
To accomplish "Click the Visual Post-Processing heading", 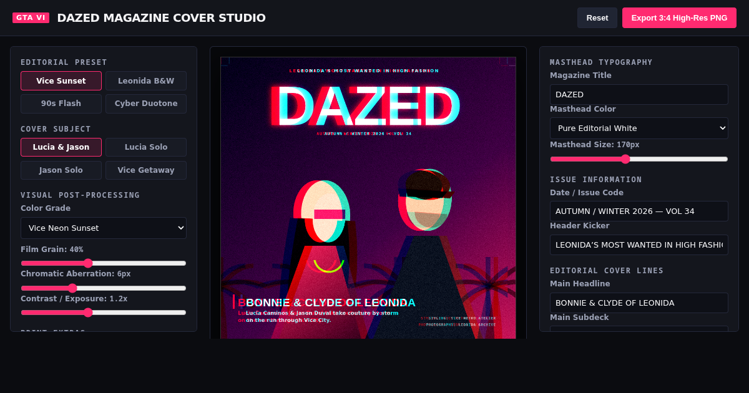I will pos(80,195).
